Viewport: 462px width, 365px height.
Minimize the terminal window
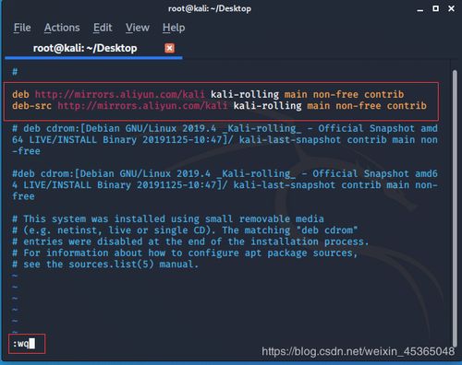[x=420, y=9]
